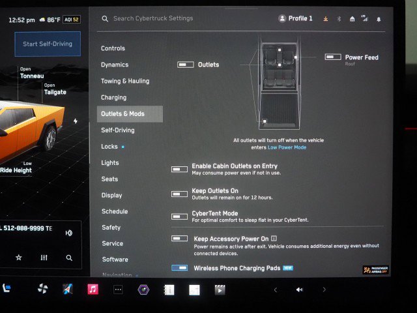Tap the passenger airbag off indicator
Image resolution: width=417 pixels, height=313 pixels.
(x=376, y=270)
